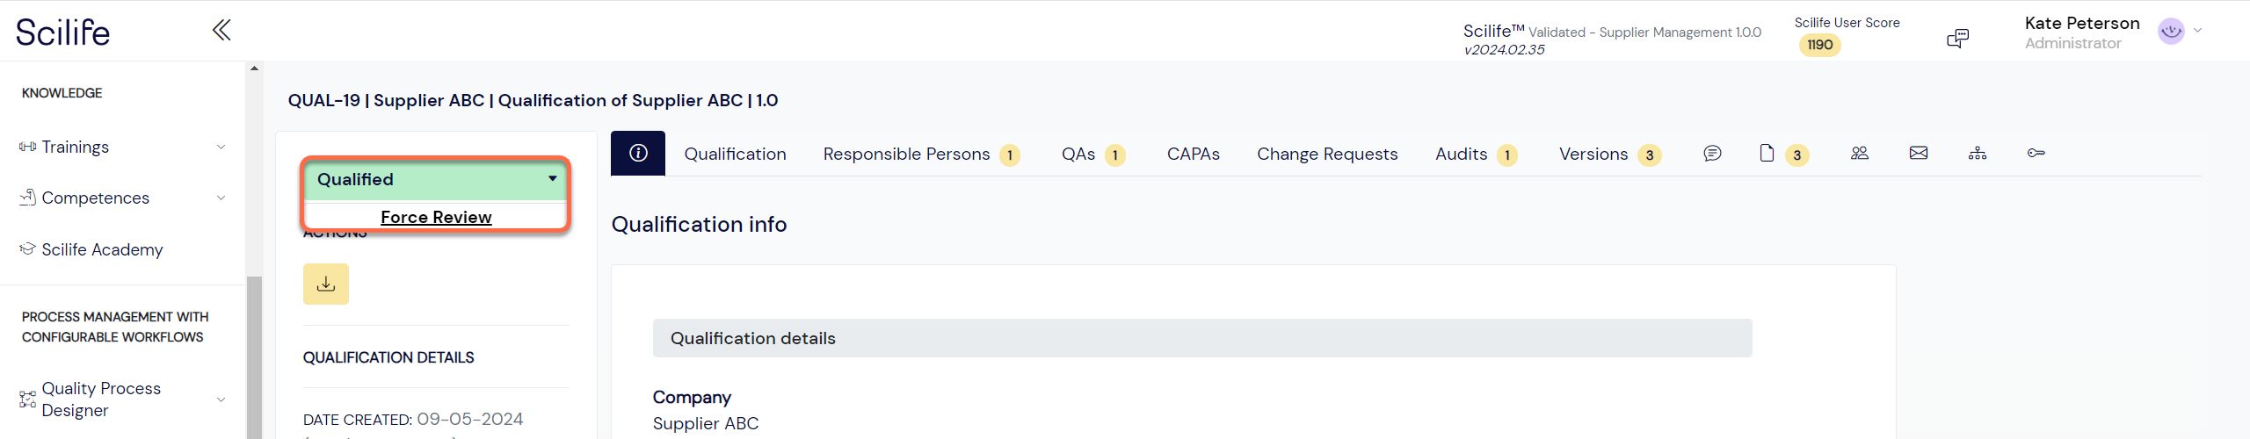Open the chat feedback icon in header

click(1957, 38)
